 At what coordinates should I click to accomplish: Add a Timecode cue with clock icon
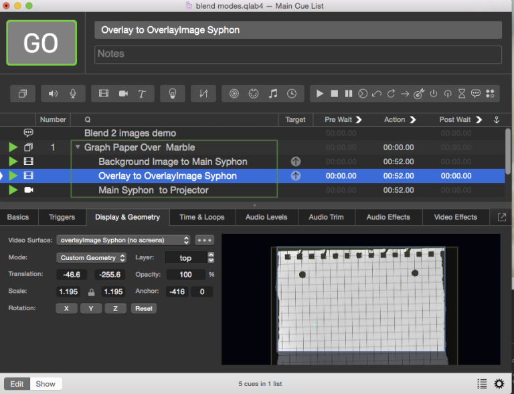click(x=292, y=94)
